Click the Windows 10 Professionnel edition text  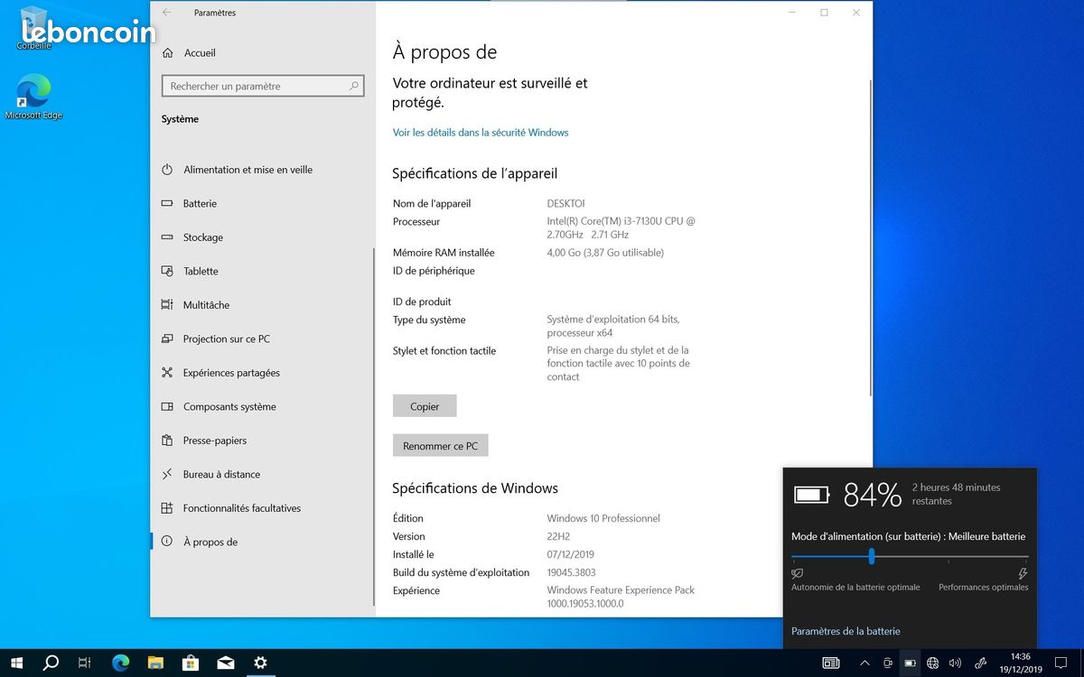(603, 518)
